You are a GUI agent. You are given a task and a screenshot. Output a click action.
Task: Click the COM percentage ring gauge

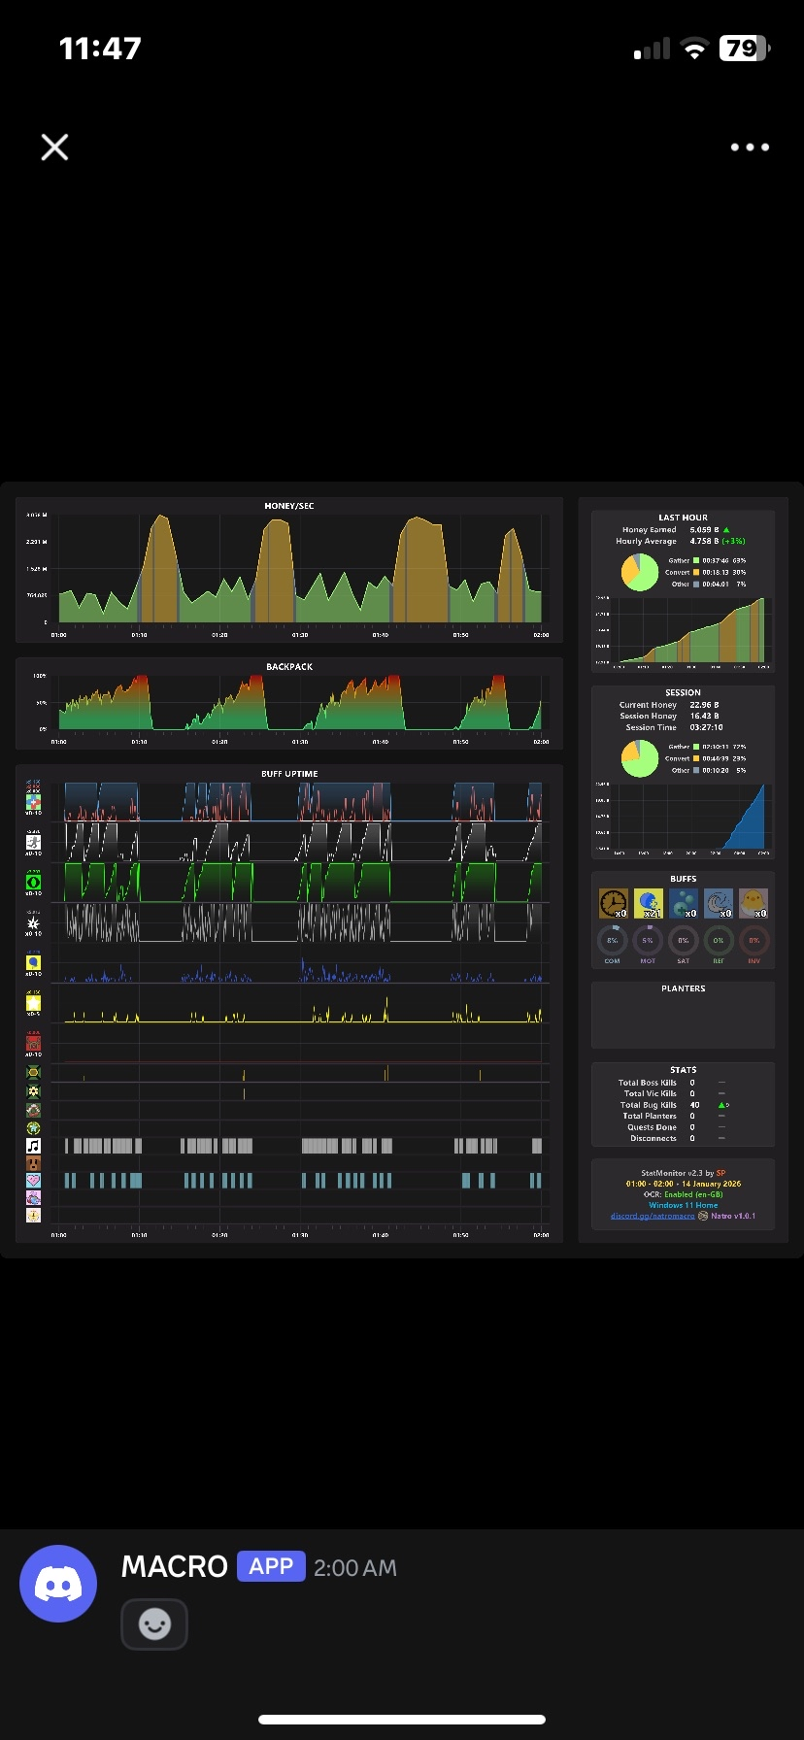(x=612, y=940)
